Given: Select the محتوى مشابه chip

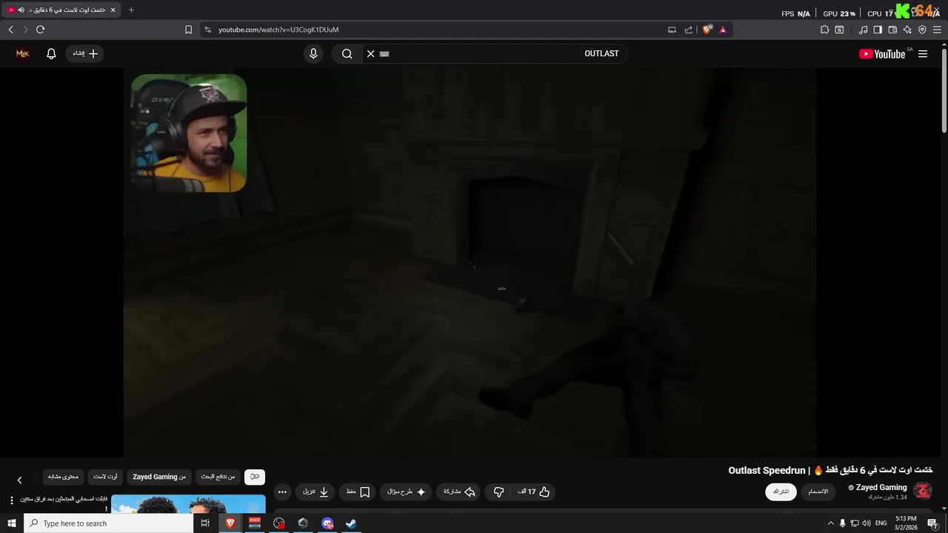Looking at the screenshot, I should pyautogui.click(x=63, y=477).
